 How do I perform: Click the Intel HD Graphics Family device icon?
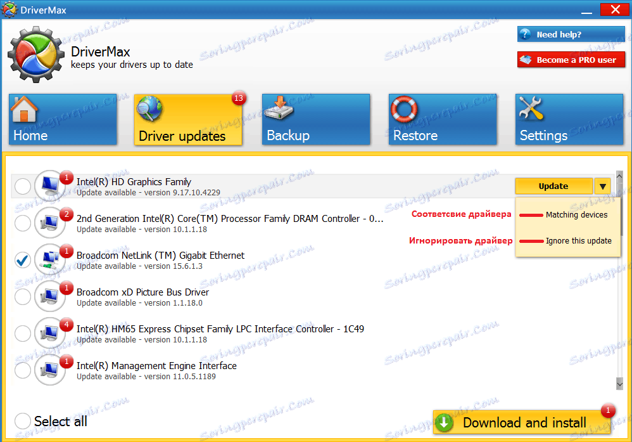click(x=50, y=186)
